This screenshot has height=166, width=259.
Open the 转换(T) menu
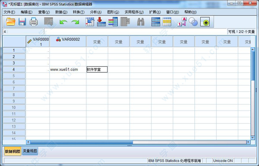pyautogui.click(x=79, y=12)
